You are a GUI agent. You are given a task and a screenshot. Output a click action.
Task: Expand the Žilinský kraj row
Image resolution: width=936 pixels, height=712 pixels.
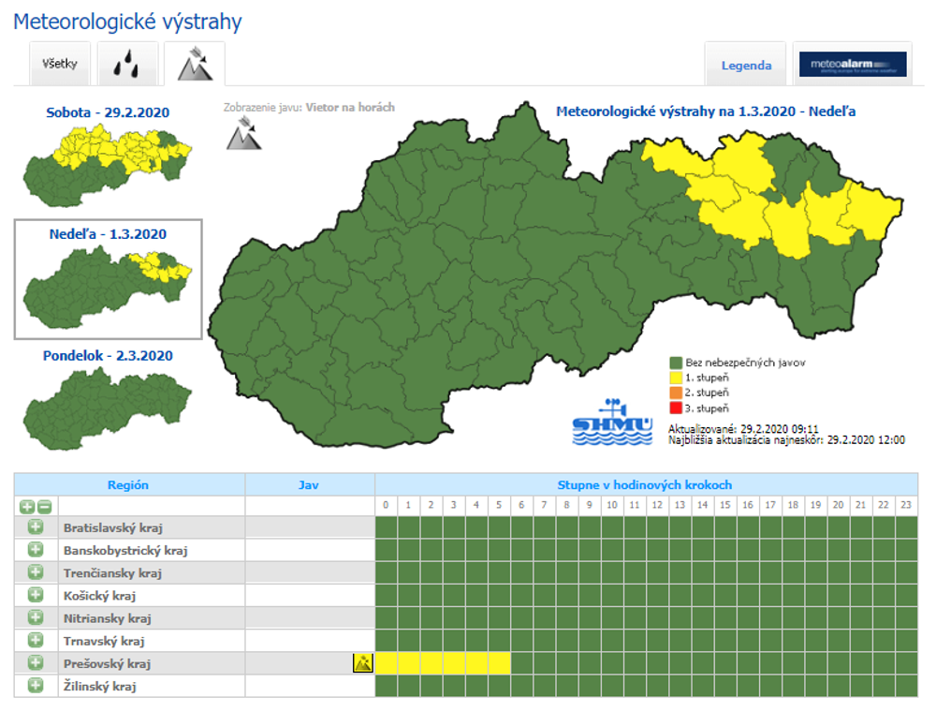36,686
